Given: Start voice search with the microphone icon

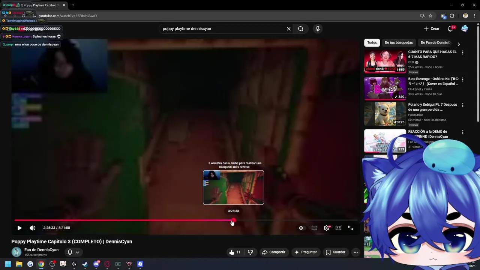Looking at the screenshot, I should (x=318, y=28).
